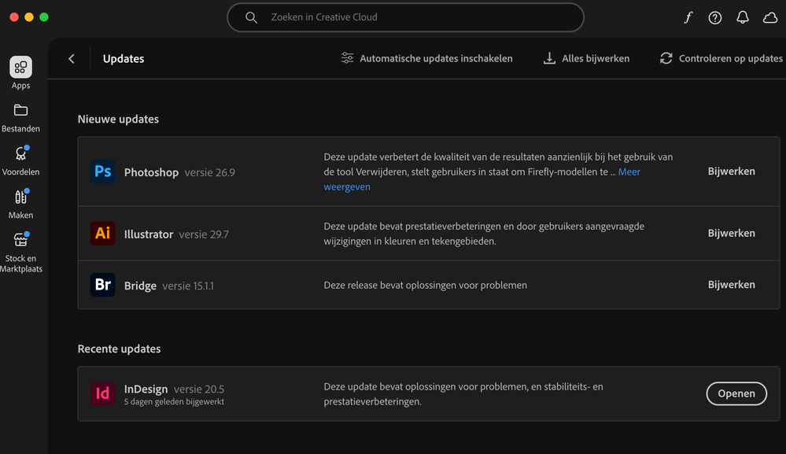Open cloud sync status icon
This screenshot has height=454, width=786.
pos(770,17)
